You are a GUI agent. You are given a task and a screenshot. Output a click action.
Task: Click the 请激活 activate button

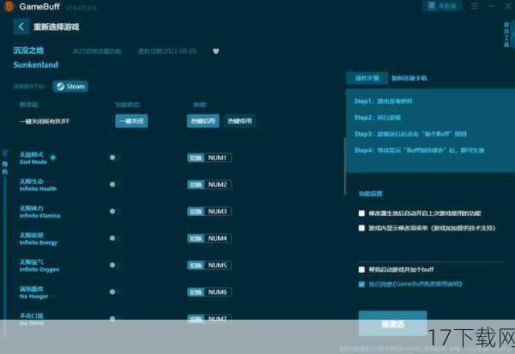point(393,324)
